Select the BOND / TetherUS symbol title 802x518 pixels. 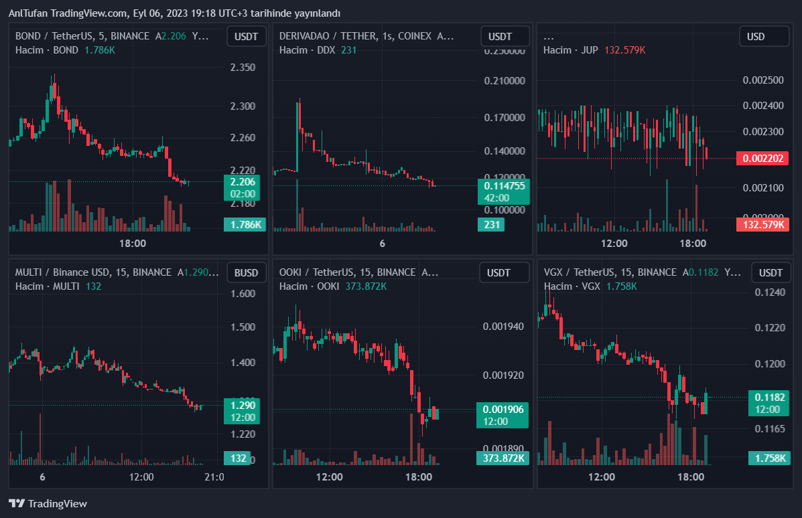[55, 36]
